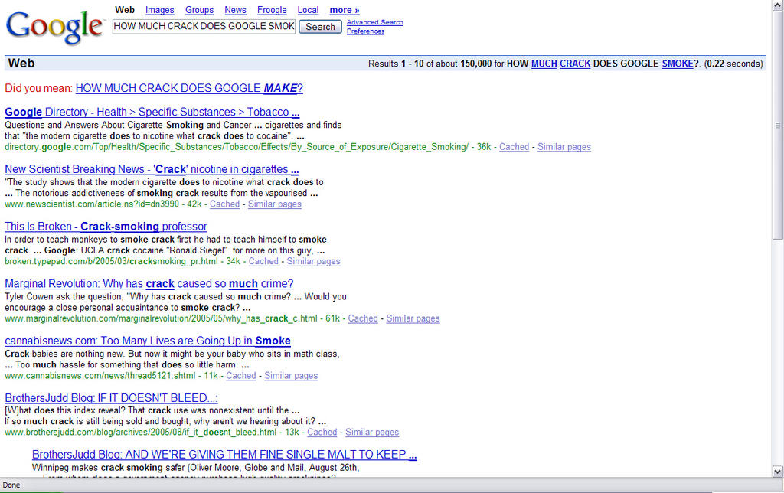
Task: View Cached copy of cannabisnews.com result
Action: coord(241,376)
